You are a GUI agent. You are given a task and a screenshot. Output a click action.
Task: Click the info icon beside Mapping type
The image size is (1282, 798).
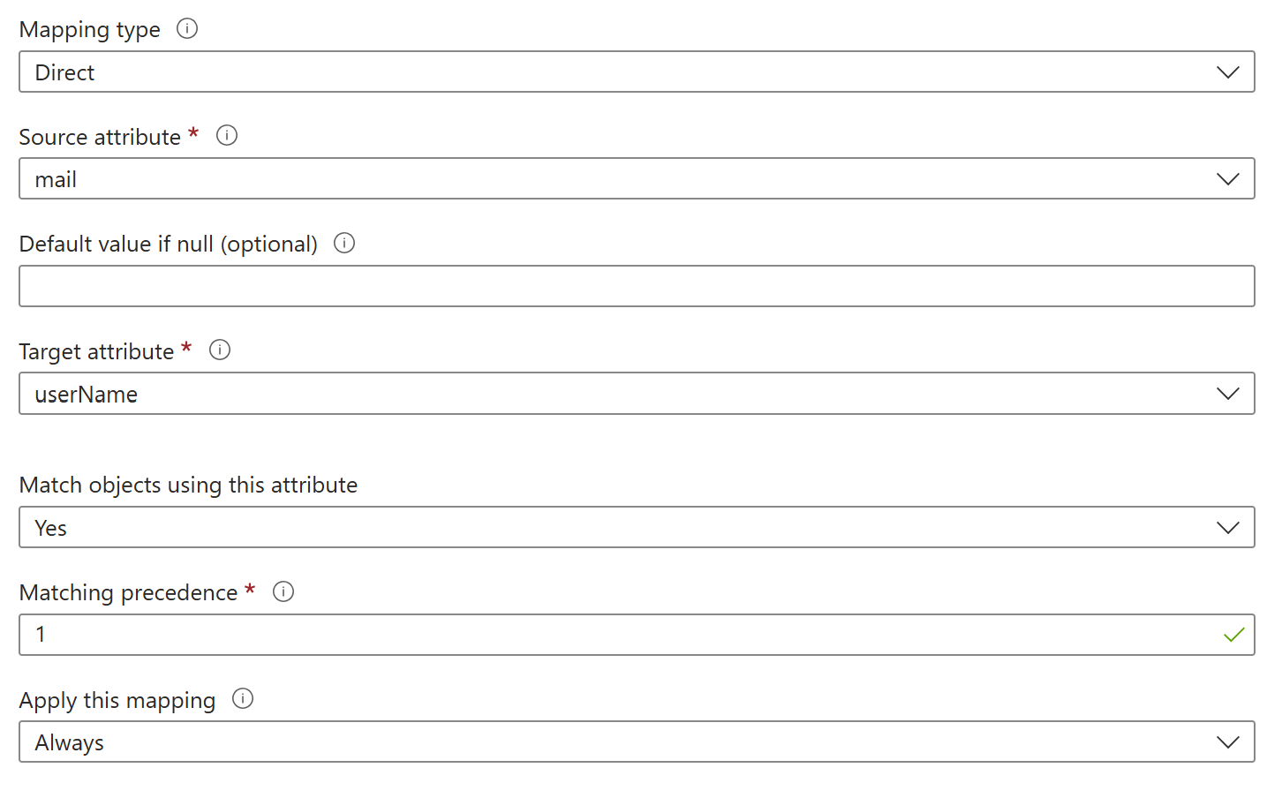click(x=187, y=28)
